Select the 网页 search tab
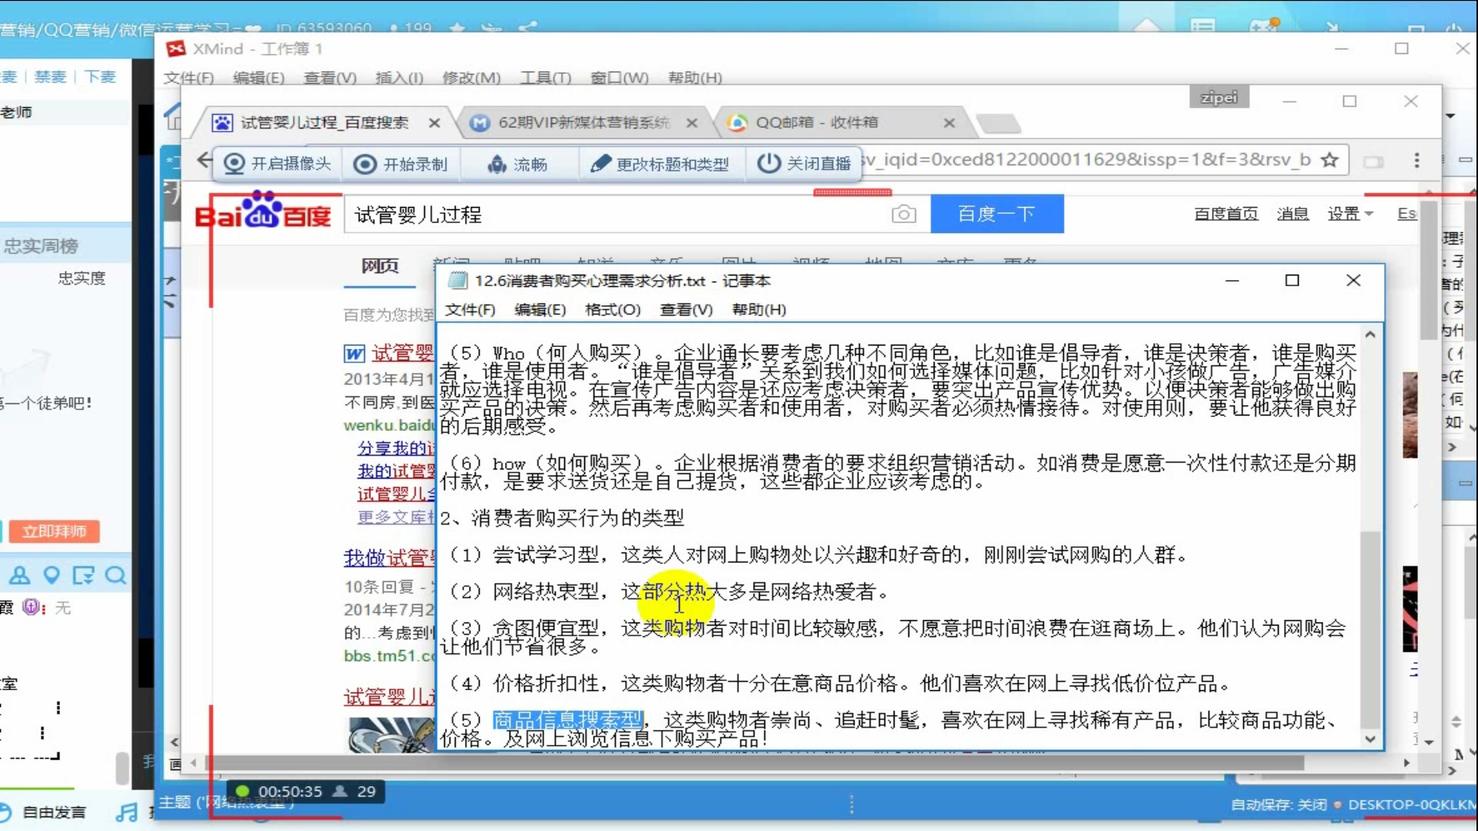 [x=380, y=266]
